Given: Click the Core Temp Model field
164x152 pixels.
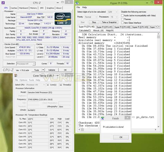Looking at the screenshot, I should (49, 93).
